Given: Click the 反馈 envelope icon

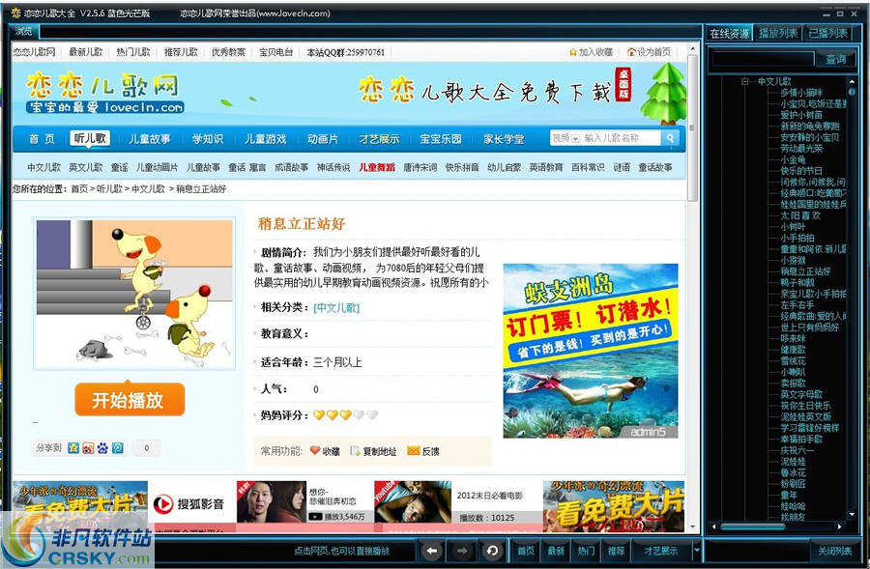Looking at the screenshot, I should (x=414, y=451).
